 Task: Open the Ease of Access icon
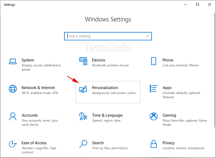(13, 144)
